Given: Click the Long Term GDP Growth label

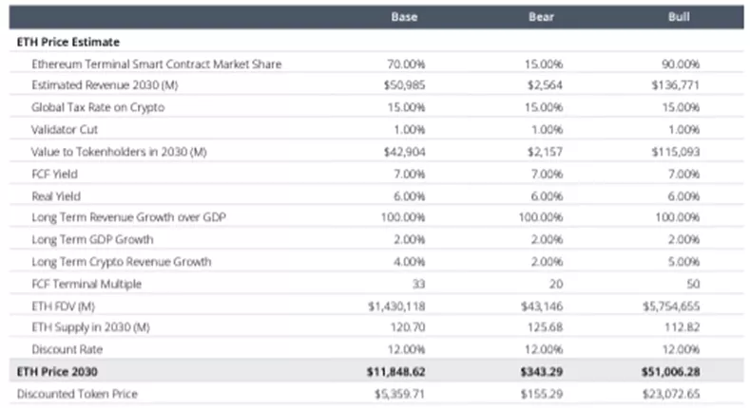Looking at the screenshot, I should tap(92, 239).
